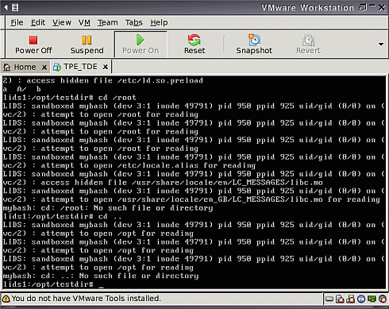This screenshot has height=309, width=389.
Task: Close the TPE_TDE tab
Action: 105,67
